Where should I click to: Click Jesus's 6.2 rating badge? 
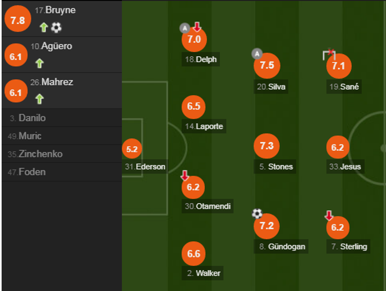[338, 147]
